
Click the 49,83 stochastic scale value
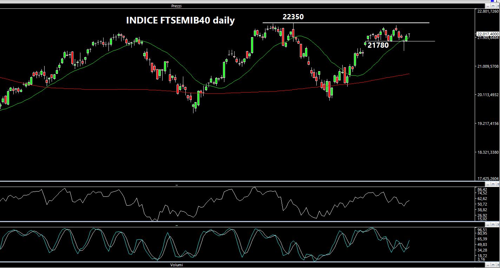[x=482, y=244]
